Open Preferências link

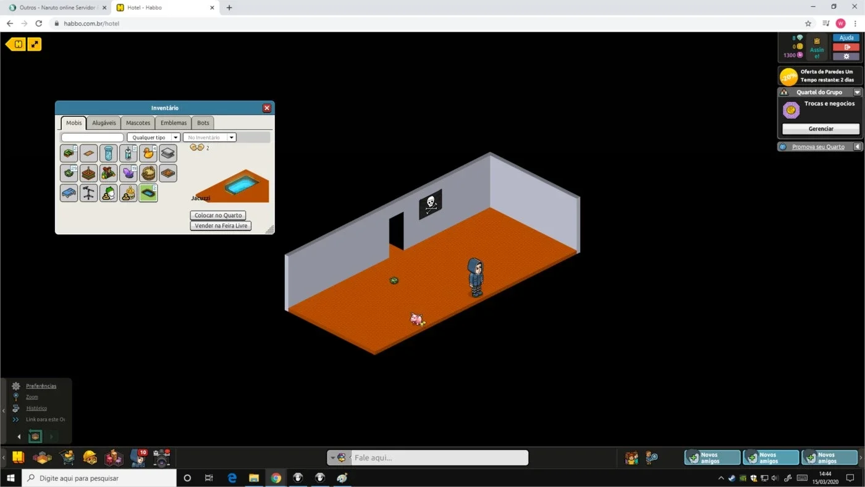(41, 386)
